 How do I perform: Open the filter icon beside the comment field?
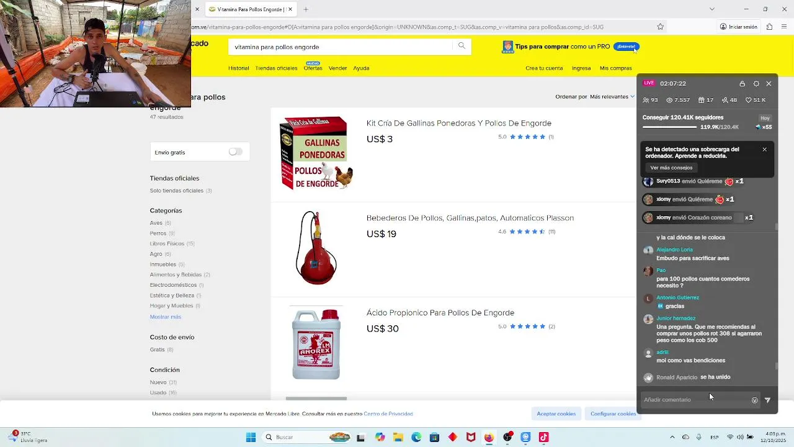pyautogui.click(x=768, y=400)
